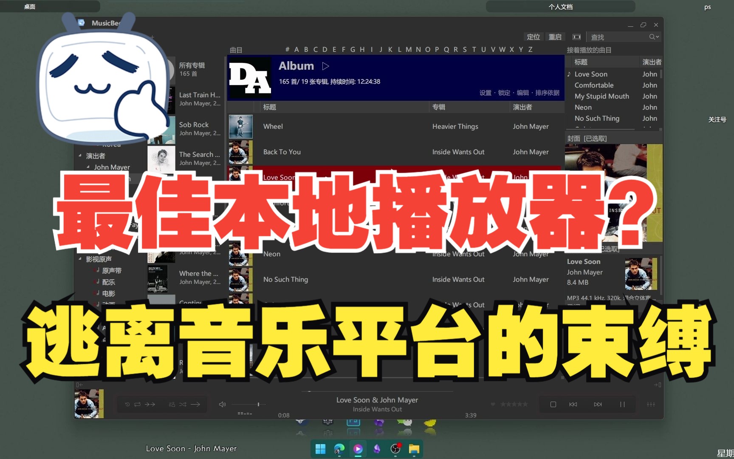Pause the current song
734x459 pixels.
(622, 404)
